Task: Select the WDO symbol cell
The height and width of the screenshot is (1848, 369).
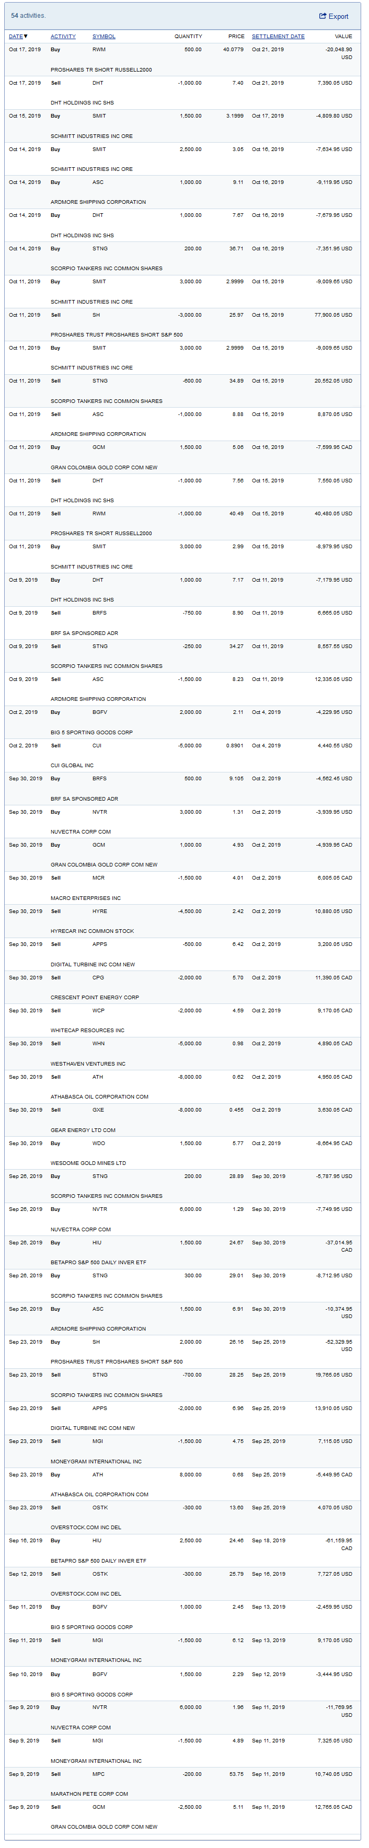Action: click(98, 1143)
